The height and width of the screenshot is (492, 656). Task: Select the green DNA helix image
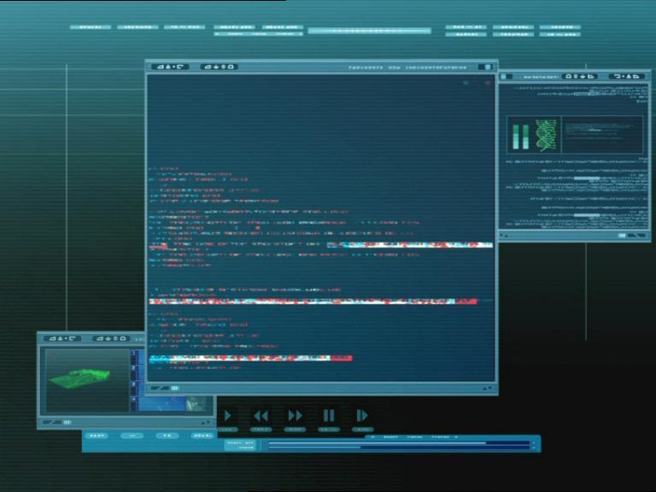pos(547,134)
